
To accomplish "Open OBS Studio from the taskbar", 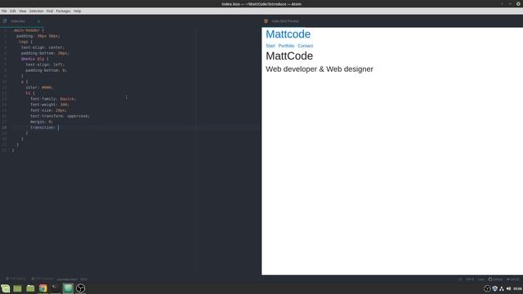I will (80, 288).
